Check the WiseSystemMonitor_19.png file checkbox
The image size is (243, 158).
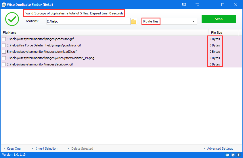click(x=4, y=58)
